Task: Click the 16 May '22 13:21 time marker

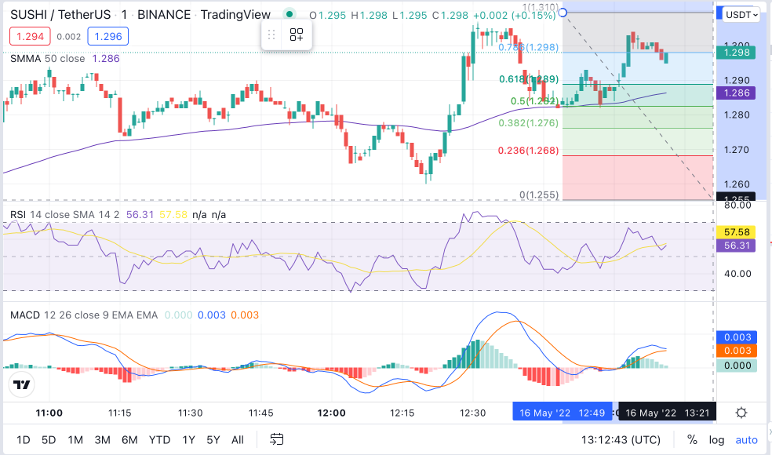Action: click(667, 413)
